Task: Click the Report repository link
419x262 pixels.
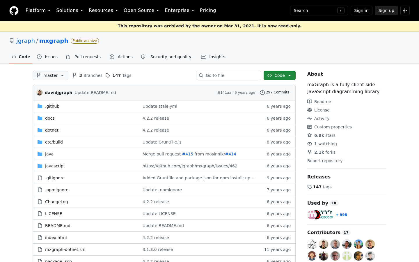Action: tap(325, 161)
